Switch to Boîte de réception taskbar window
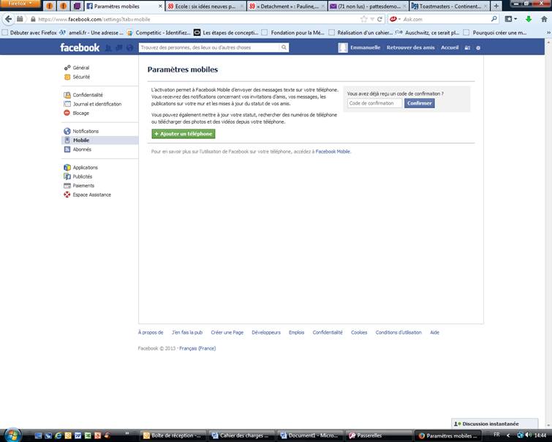 (x=173, y=435)
